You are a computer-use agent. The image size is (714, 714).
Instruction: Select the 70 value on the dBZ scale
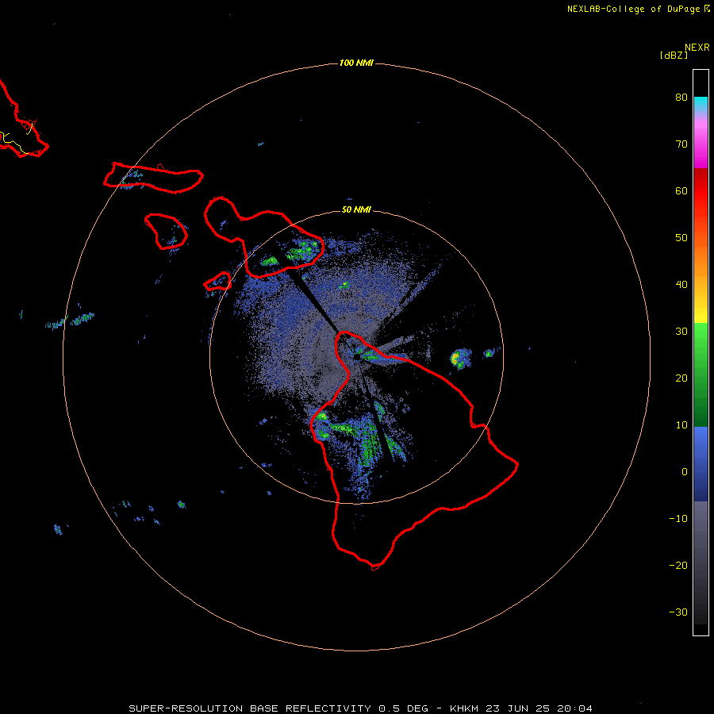click(681, 144)
